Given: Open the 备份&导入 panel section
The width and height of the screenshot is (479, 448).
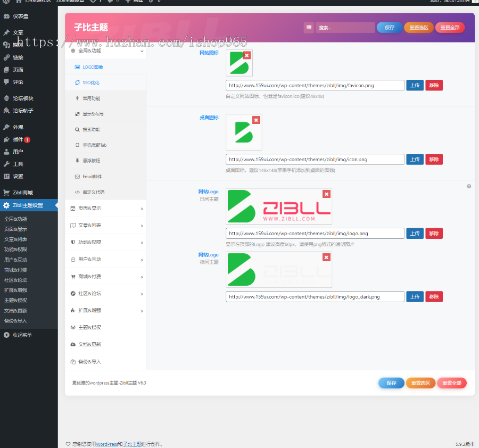Looking at the screenshot, I should tap(106, 362).
